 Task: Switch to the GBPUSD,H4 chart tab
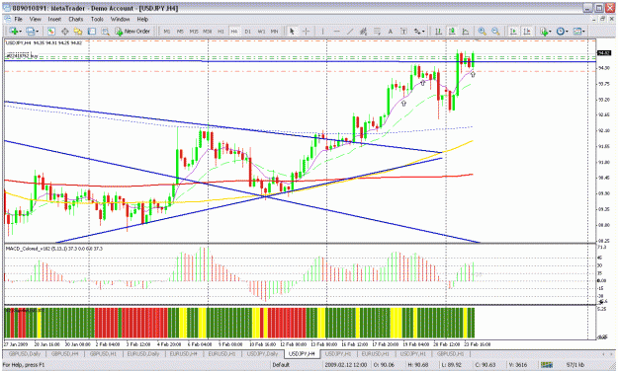point(64,353)
